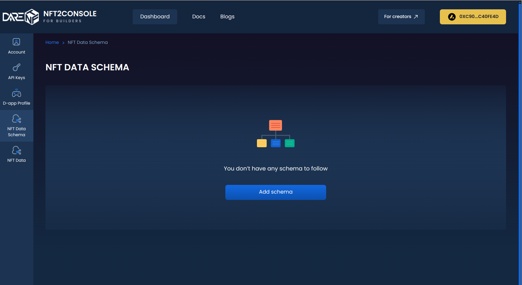Click the green child node in the diagram
Viewport: 522px width, 285px height.
click(x=289, y=143)
